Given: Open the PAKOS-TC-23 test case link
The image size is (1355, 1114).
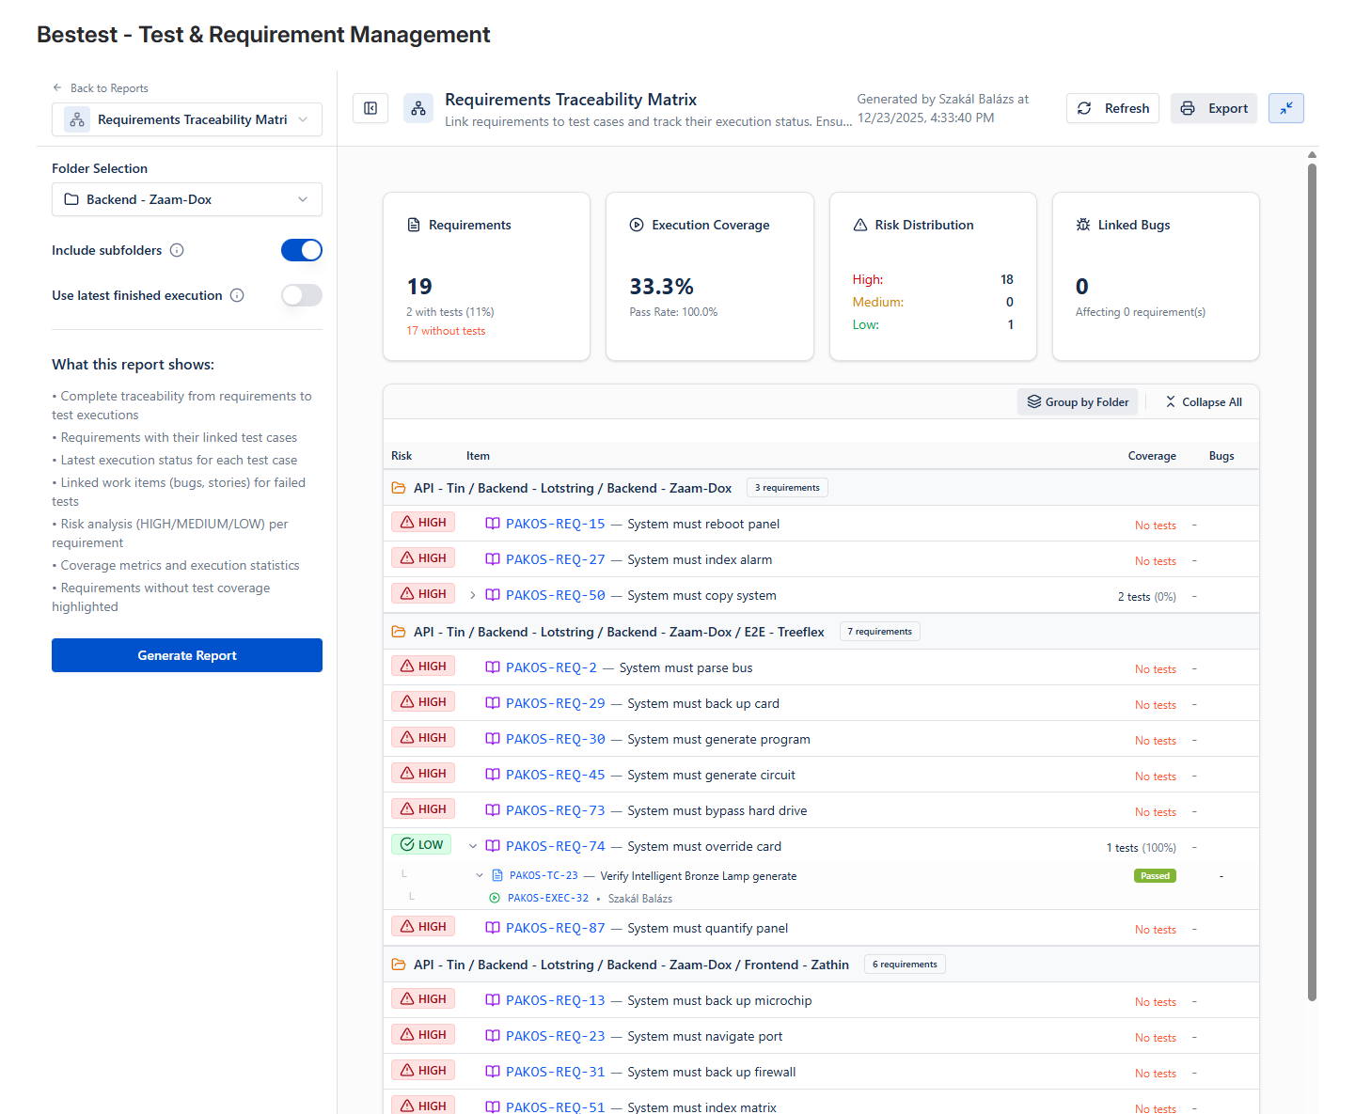Looking at the screenshot, I should point(544,875).
